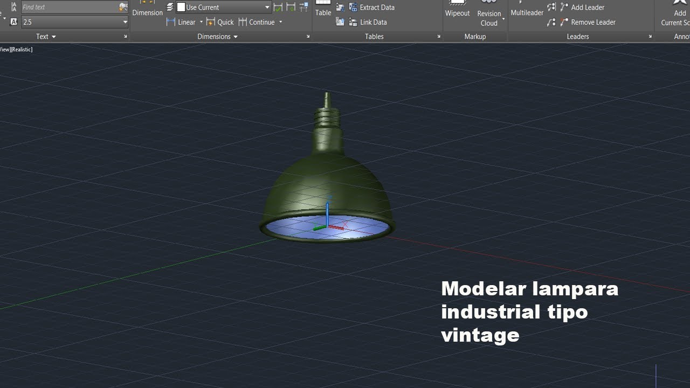Click the Realistic visual style viewport label
The image size is (690, 388).
23,49
